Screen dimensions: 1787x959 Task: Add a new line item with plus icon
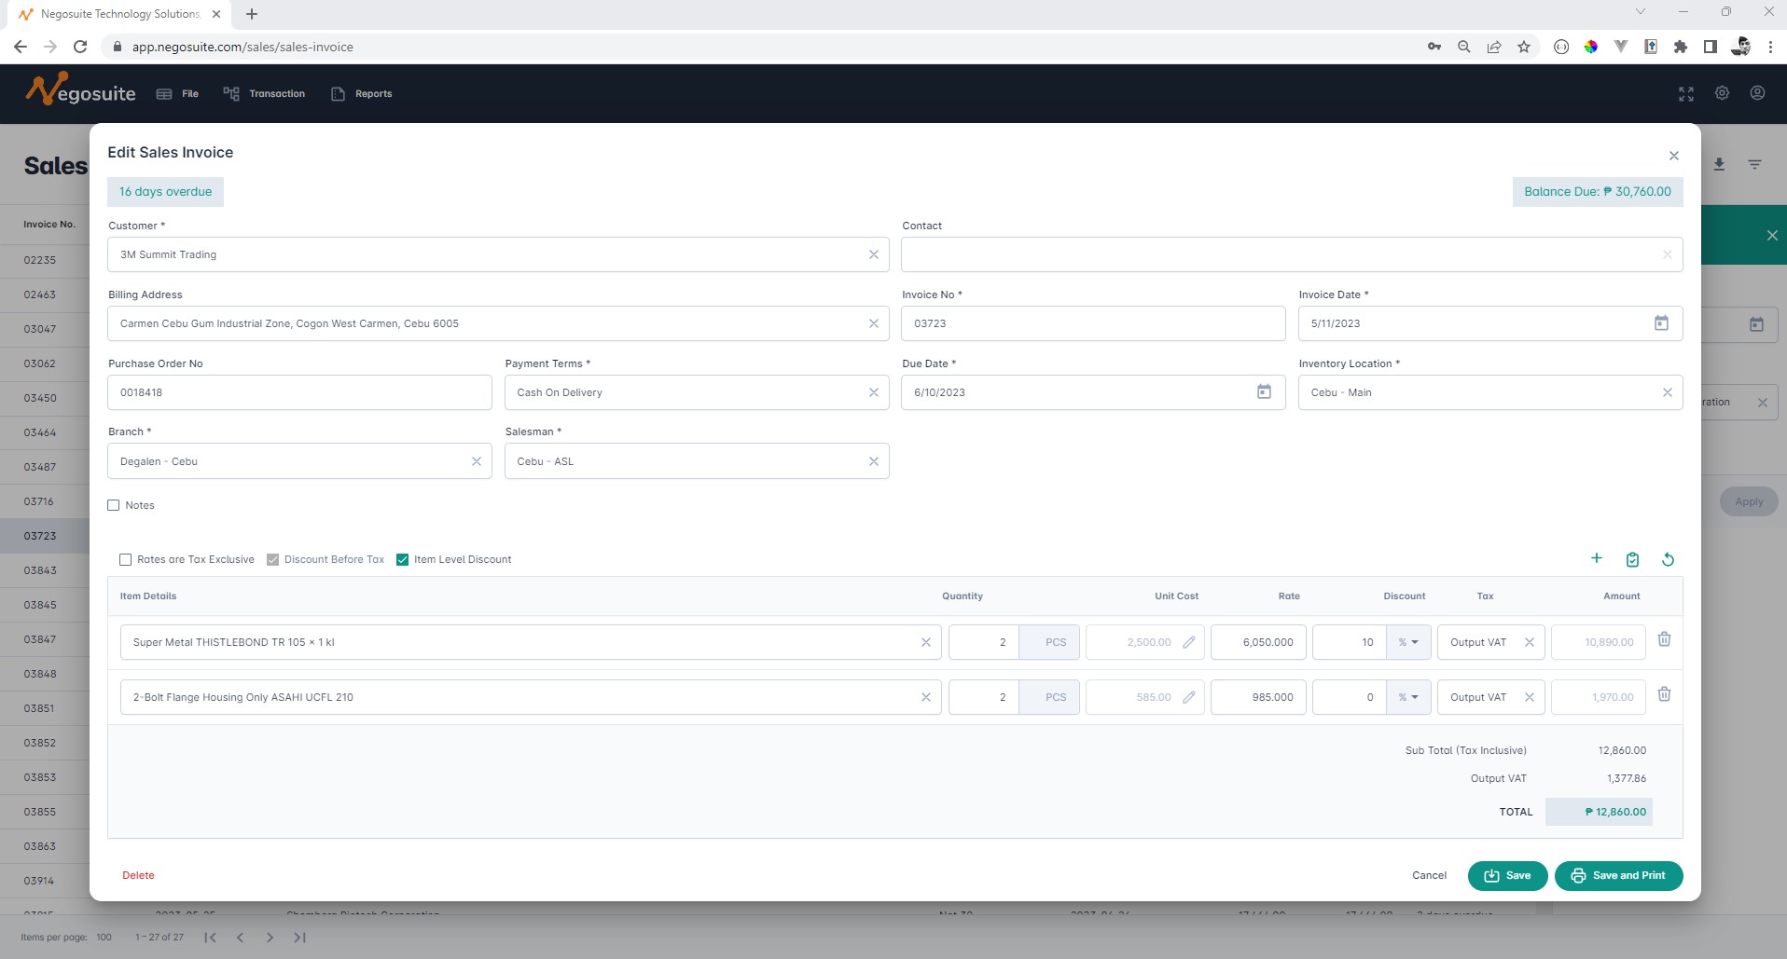1596,558
